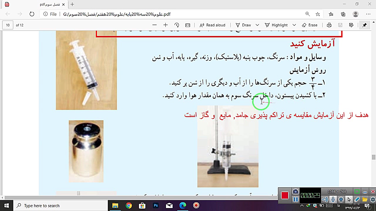Toggle microphone capture in the recorder
Screen dimensions: 376x211
click(x=333, y=199)
